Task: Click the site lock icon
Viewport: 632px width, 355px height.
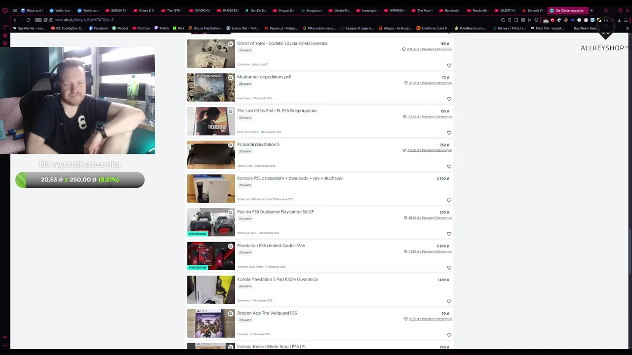Action: [x=51, y=20]
